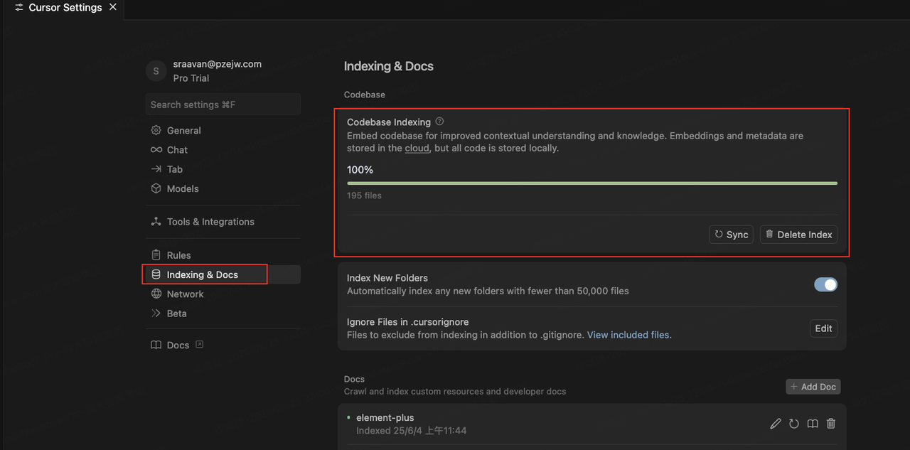910x450 pixels.
Task: Open element-plus doc pages with book icon
Action: click(x=813, y=424)
